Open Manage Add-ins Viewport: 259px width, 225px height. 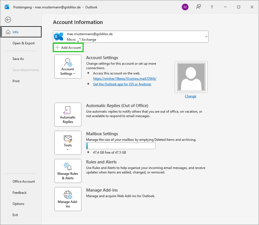tap(68, 199)
